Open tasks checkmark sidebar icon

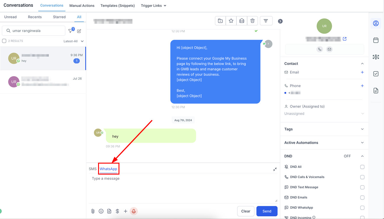pos(376,74)
